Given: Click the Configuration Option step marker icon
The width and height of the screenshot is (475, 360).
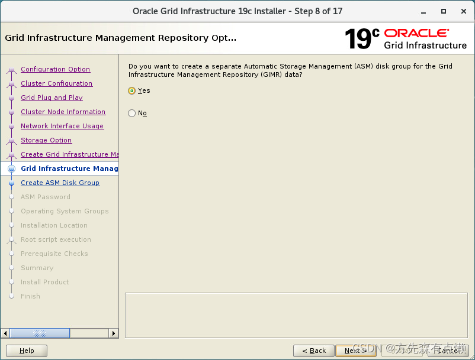Looking at the screenshot, I should pyautogui.click(x=11, y=70).
